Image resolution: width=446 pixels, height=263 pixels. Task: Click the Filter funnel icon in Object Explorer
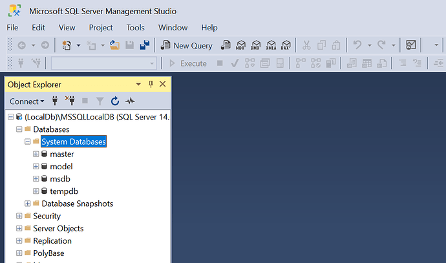pos(100,101)
